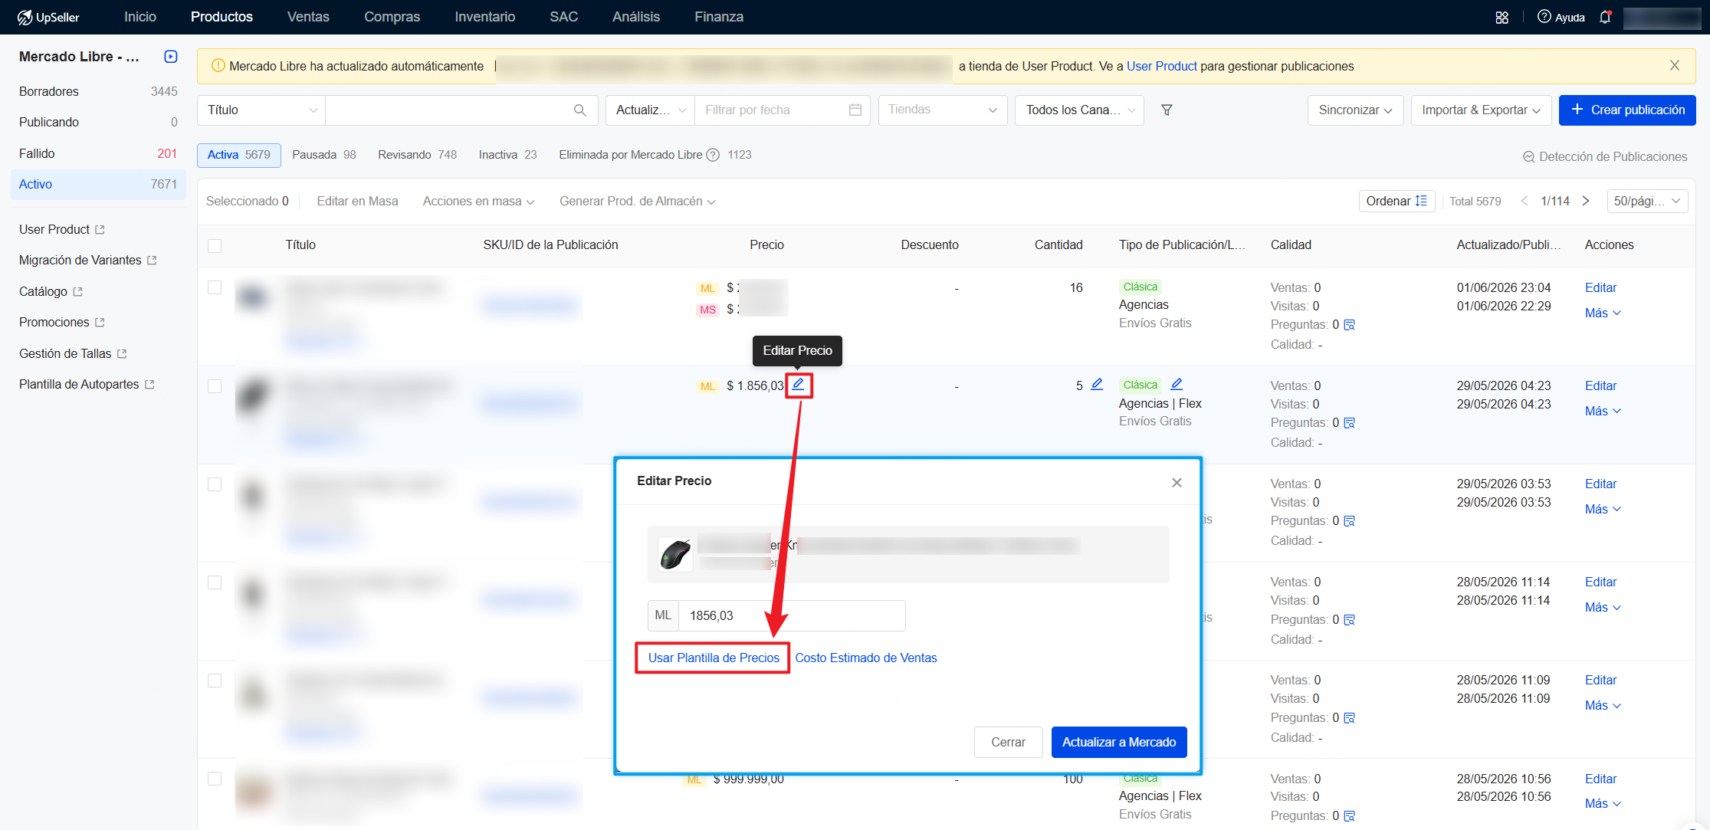Expand Más in the first row
Image resolution: width=1710 pixels, height=830 pixels.
pyautogui.click(x=1603, y=313)
